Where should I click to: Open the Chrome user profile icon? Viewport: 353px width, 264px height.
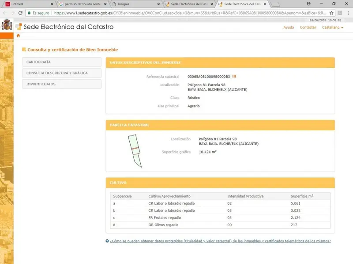[x=308, y=4]
